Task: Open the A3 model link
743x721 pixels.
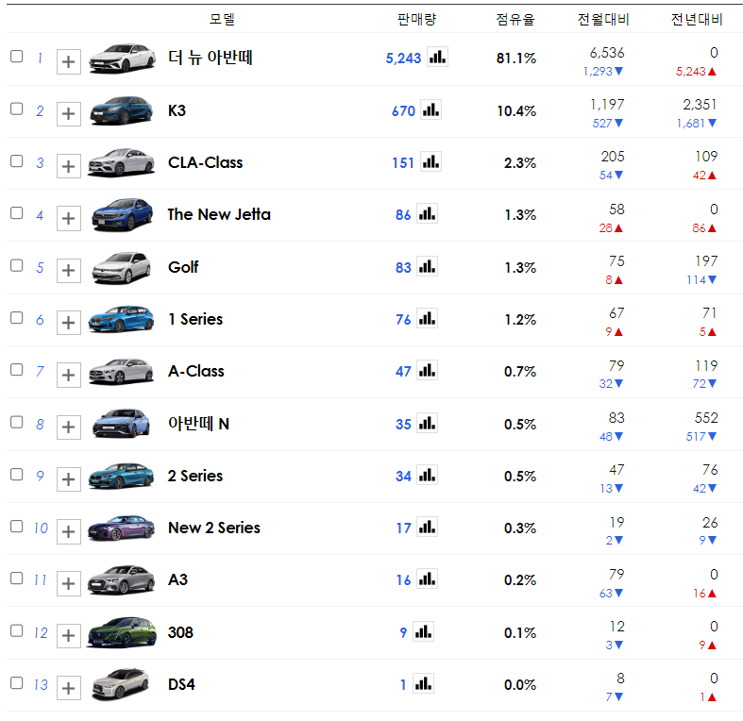Action: [177, 579]
